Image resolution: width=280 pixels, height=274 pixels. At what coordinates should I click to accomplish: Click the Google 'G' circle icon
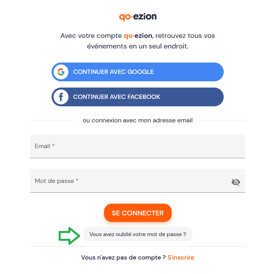(61, 72)
